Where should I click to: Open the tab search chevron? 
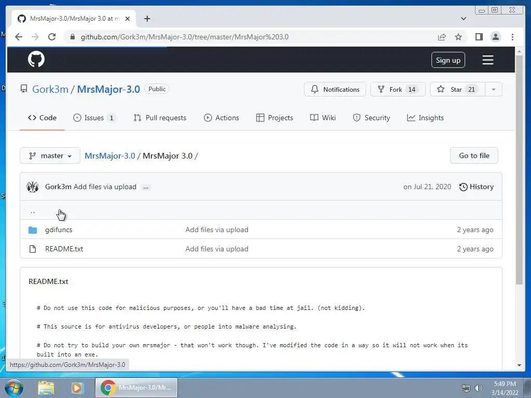click(x=464, y=19)
